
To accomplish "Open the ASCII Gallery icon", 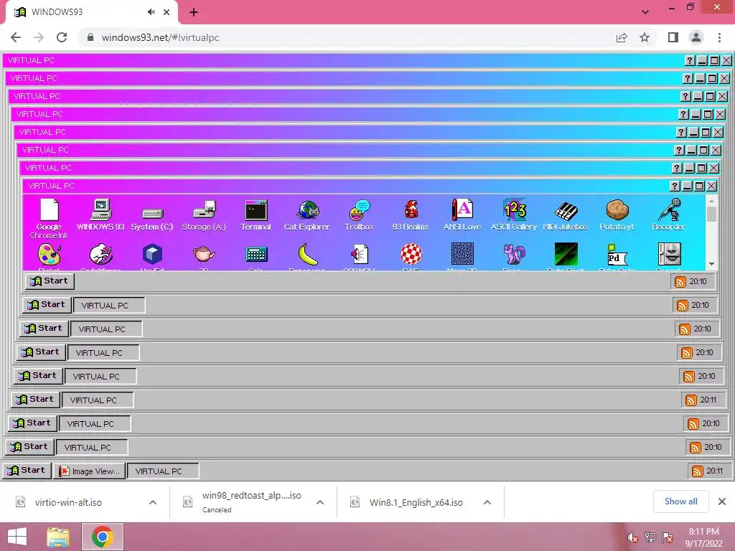I will [514, 215].
